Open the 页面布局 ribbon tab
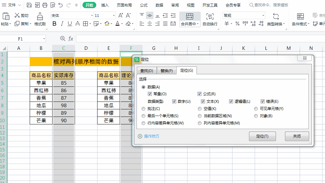The height and width of the screenshot is (183, 325). point(124,5)
